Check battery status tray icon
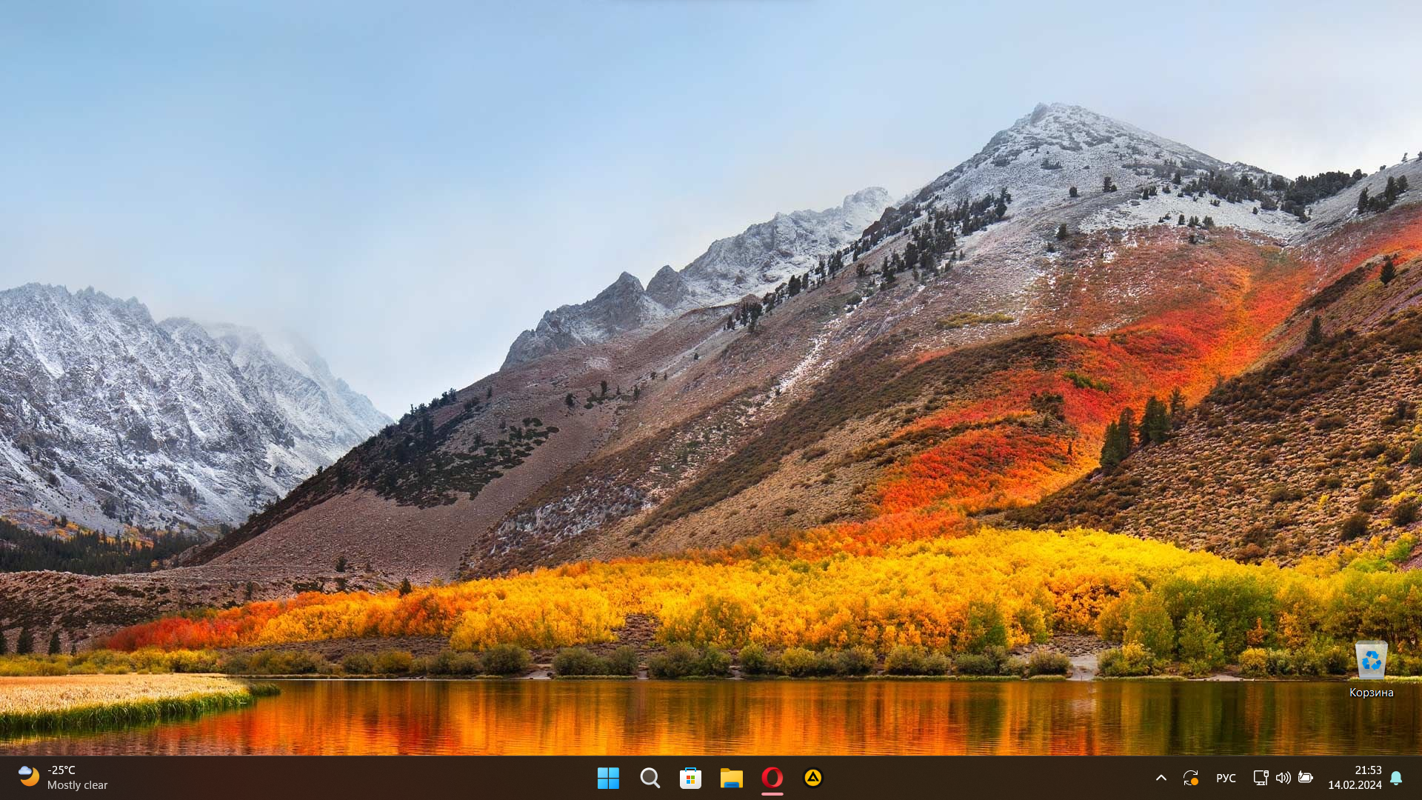Viewport: 1422px width, 800px height. (1306, 778)
